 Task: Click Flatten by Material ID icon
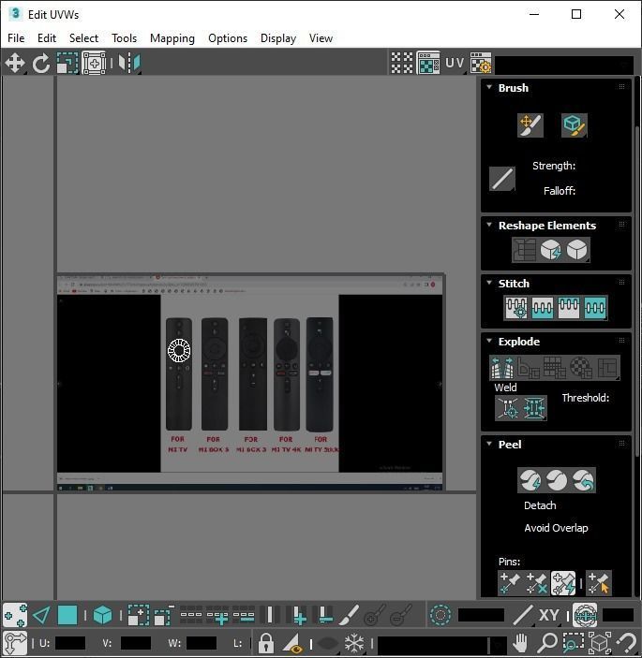[x=581, y=367]
